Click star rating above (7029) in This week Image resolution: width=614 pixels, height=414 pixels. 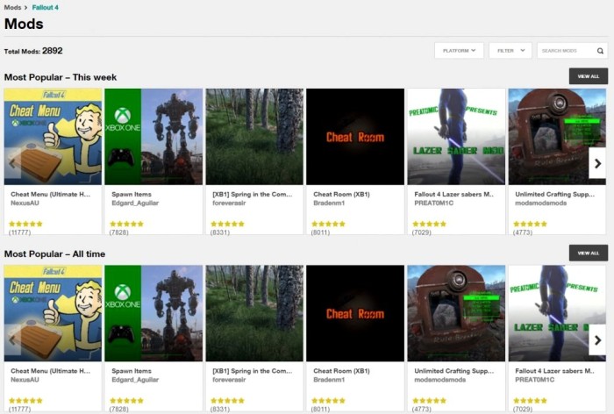(429, 224)
